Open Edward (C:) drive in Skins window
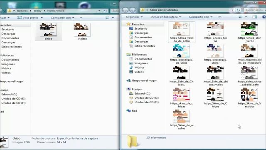266x150 pixels. (x=142, y=93)
